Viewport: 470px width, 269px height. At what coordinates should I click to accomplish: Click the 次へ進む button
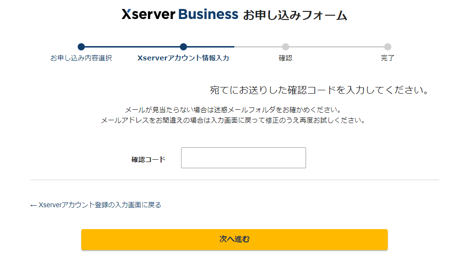tap(234, 240)
